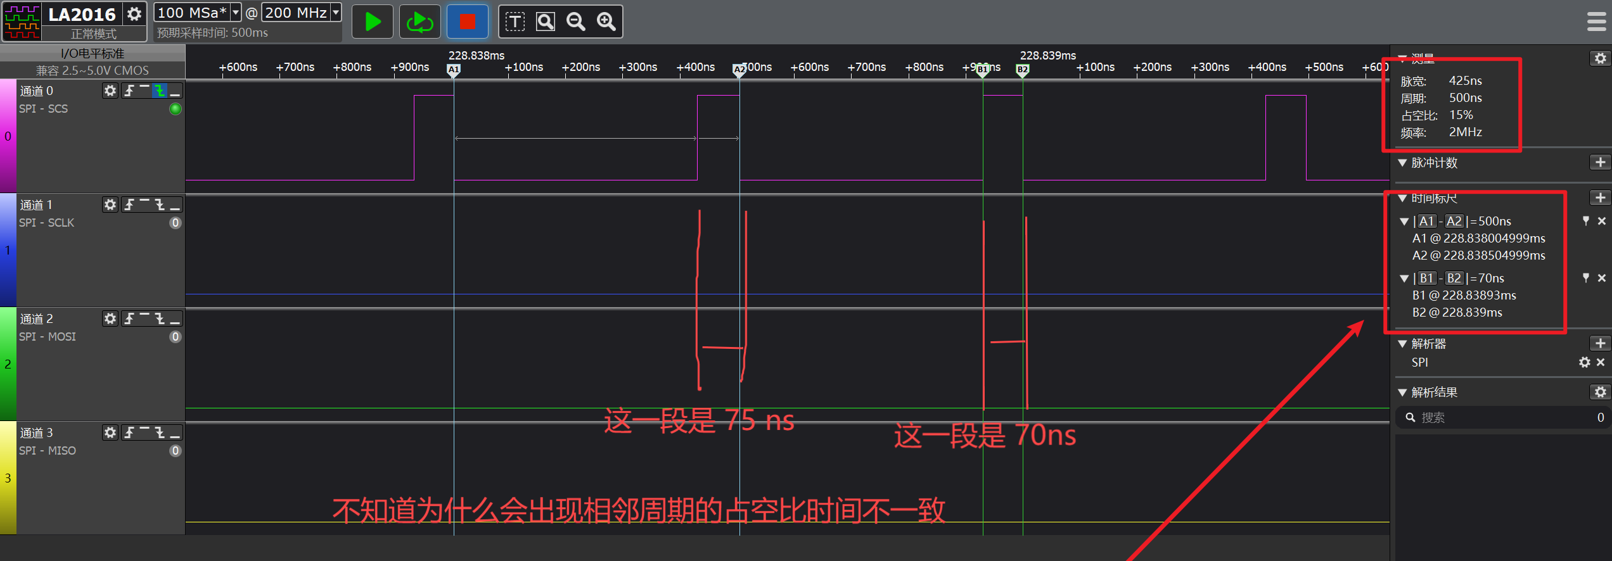The image size is (1612, 561).
Task: Toggle low level trigger on channel 0
Action: click(176, 91)
